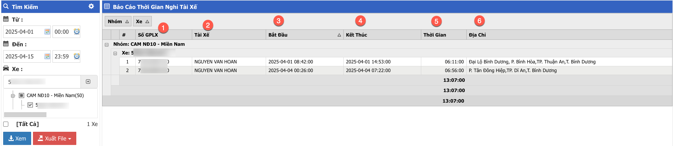The width and height of the screenshot is (673, 146).
Task: Open the clock picker for 00:00 time
Action: click(77, 32)
